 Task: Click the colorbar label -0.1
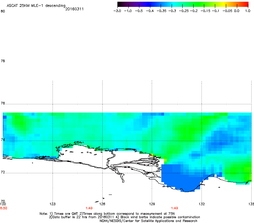(216, 11)
